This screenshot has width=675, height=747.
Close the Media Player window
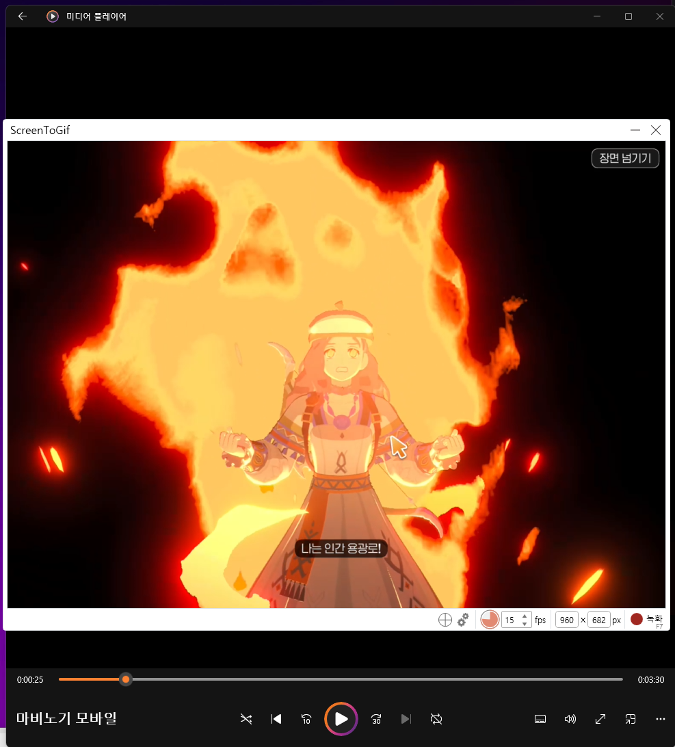tap(660, 16)
